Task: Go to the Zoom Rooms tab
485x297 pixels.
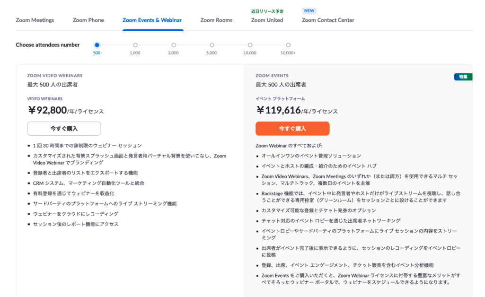Action: coord(216,20)
